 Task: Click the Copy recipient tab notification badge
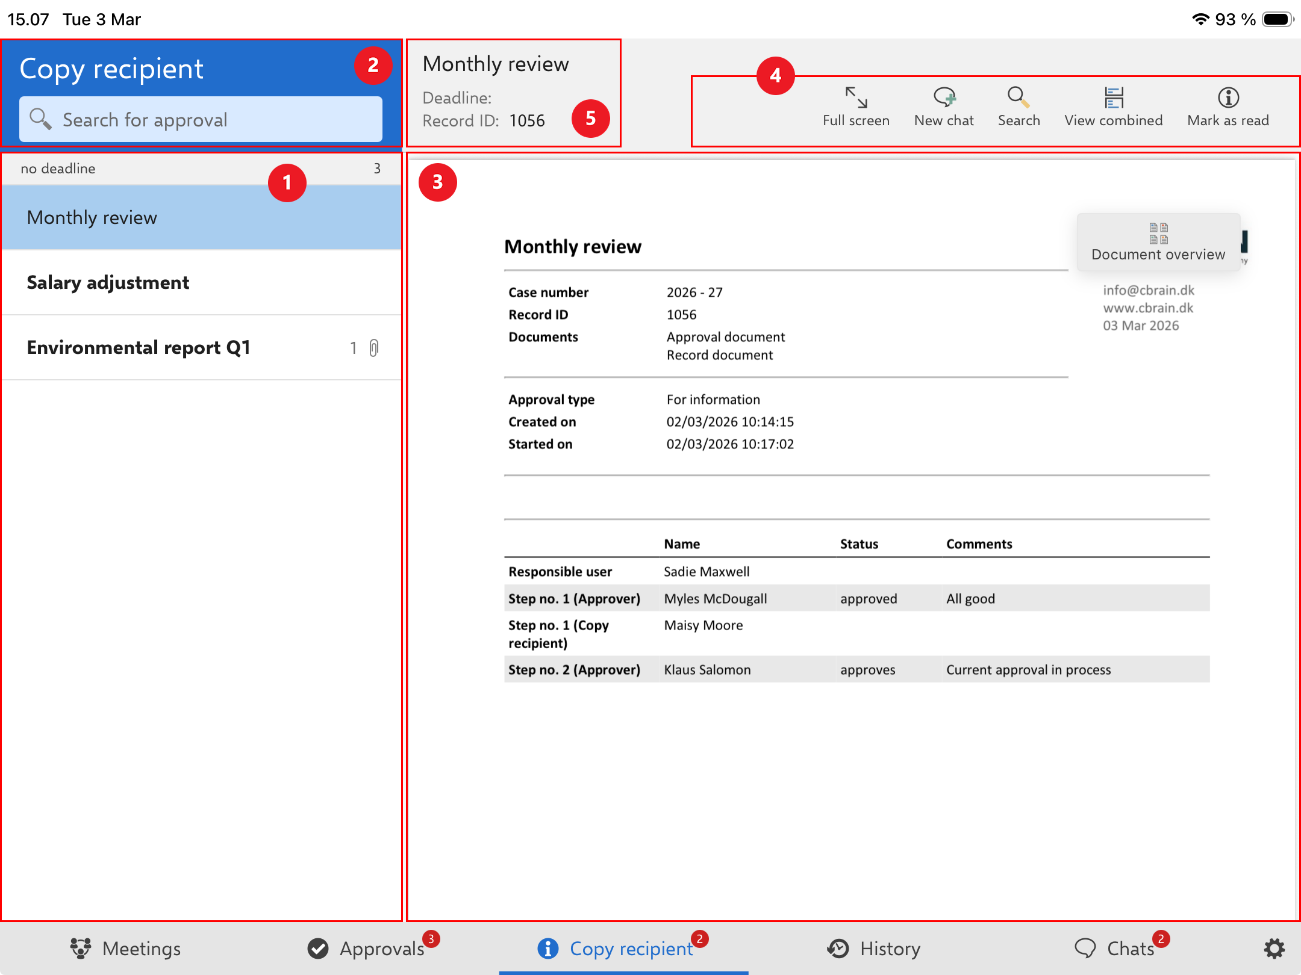[x=699, y=939]
